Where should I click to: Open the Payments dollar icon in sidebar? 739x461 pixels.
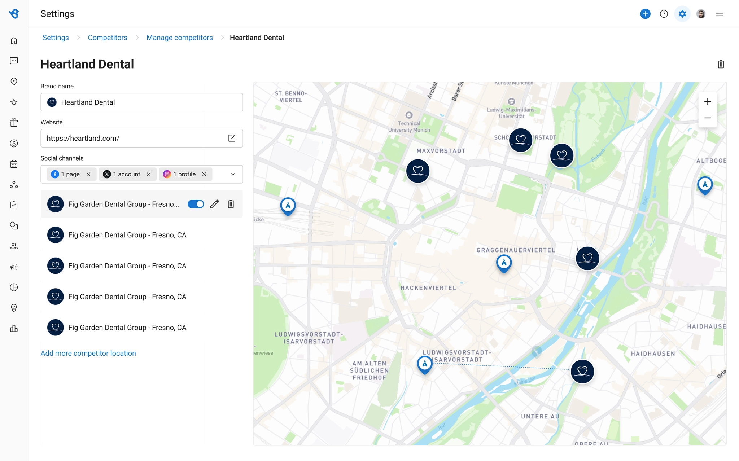coord(14,144)
